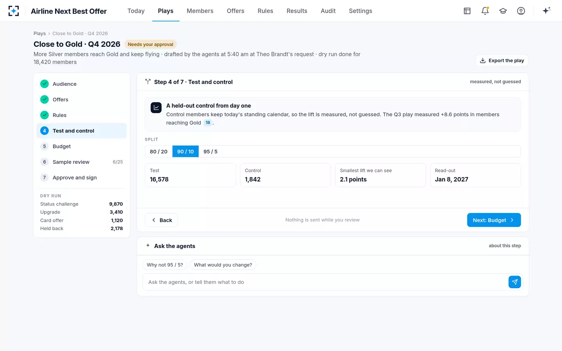
Task: Ask 'Why not 95 / 5?' suggestion
Action: point(165,265)
